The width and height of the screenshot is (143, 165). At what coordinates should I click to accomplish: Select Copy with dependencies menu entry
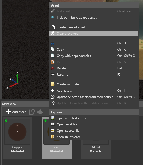(94, 56)
